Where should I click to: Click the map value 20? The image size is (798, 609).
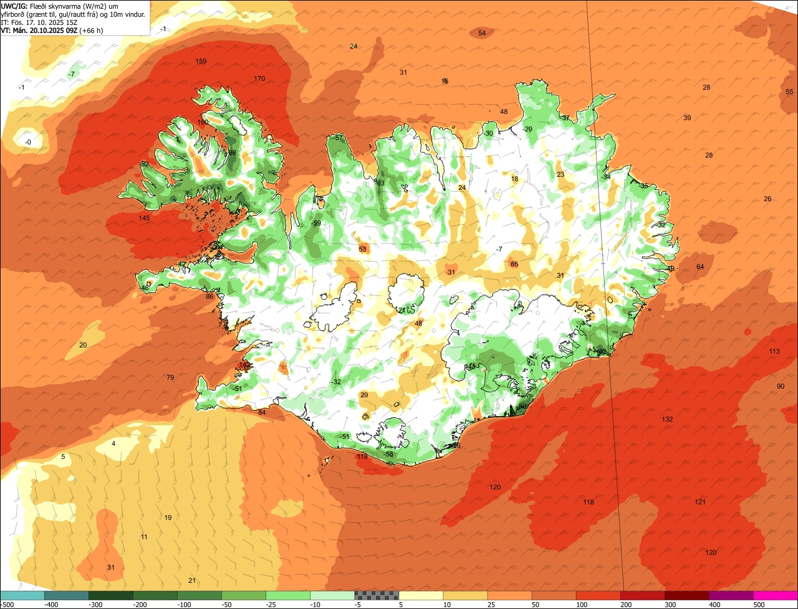(x=83, y=345)
